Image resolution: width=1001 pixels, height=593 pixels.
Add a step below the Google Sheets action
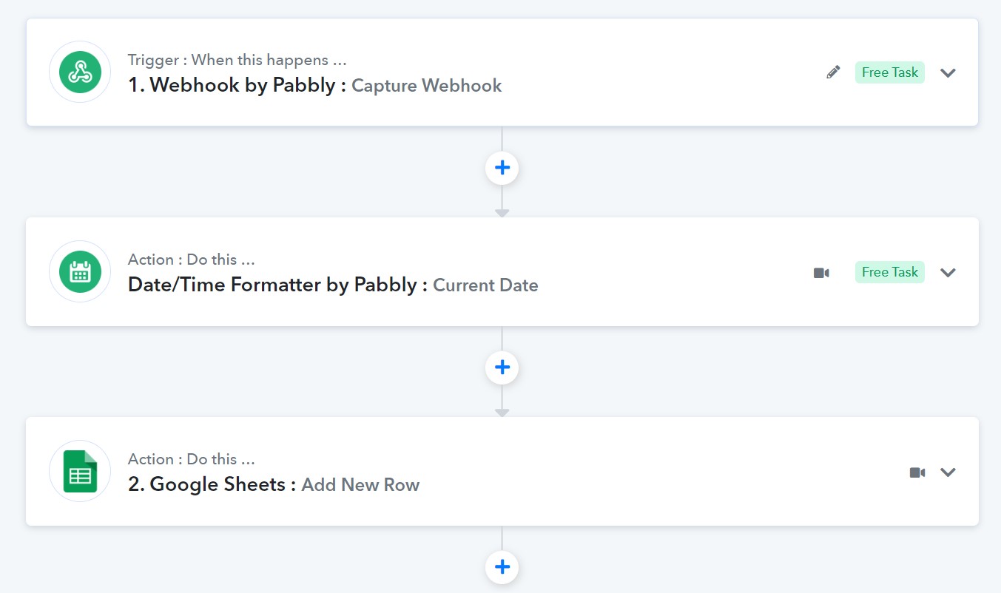tap(502, 567)
